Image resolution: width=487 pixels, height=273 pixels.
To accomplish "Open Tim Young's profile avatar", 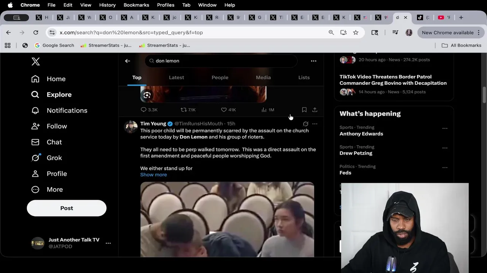I will [x=131, y=127].
